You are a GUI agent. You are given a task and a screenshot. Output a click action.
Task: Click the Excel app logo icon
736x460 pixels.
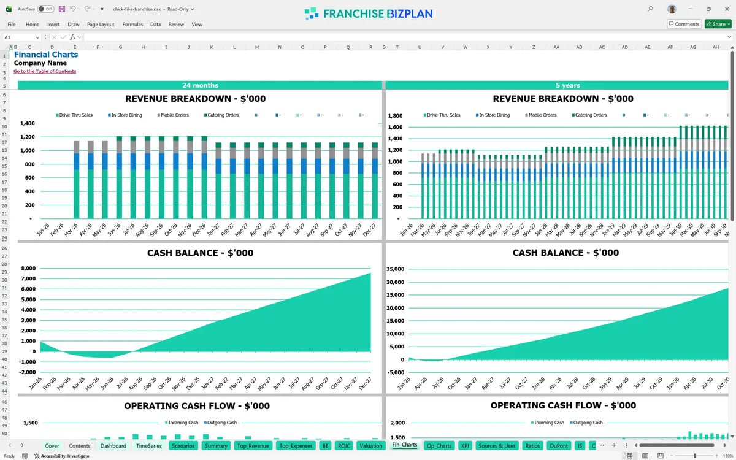[x=9, y=9]
